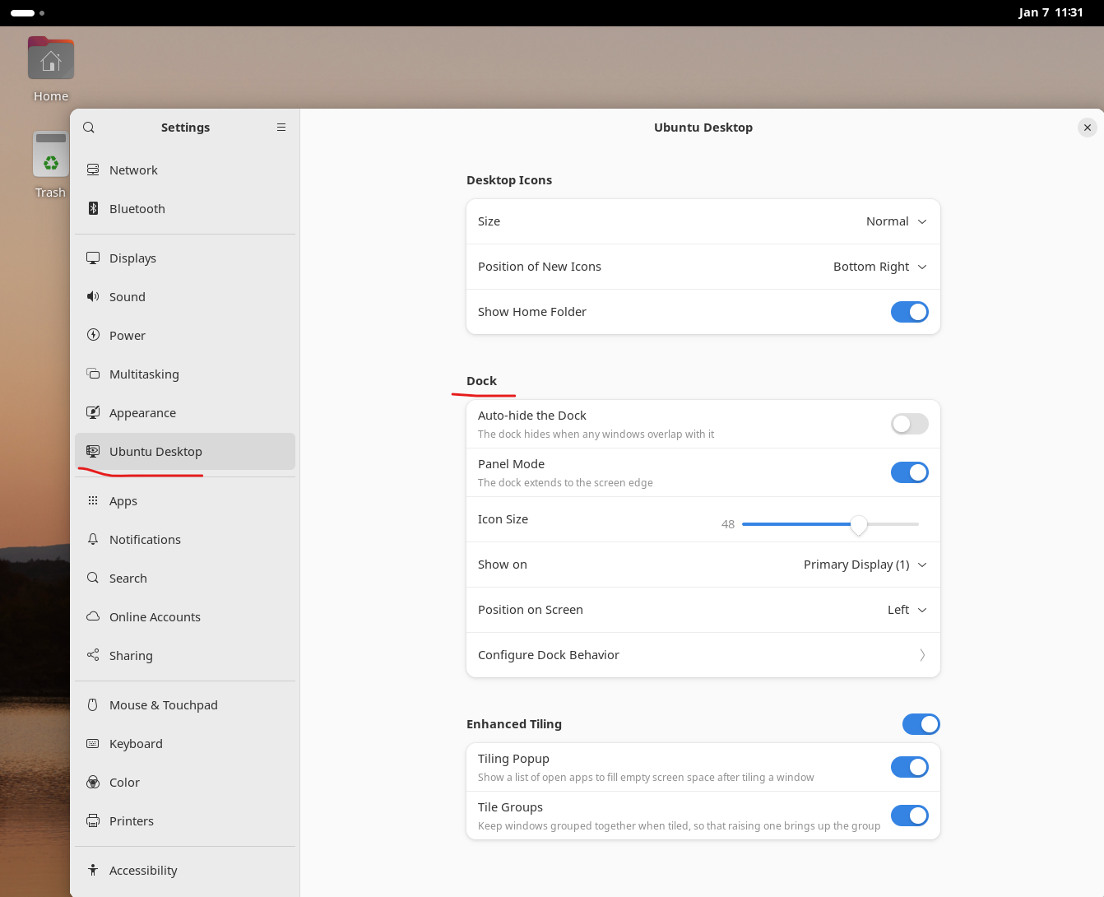Click the Online Accounts cloud icon
The width and height of the screenshot is (1104, 897).
click(x=93, y=616)
